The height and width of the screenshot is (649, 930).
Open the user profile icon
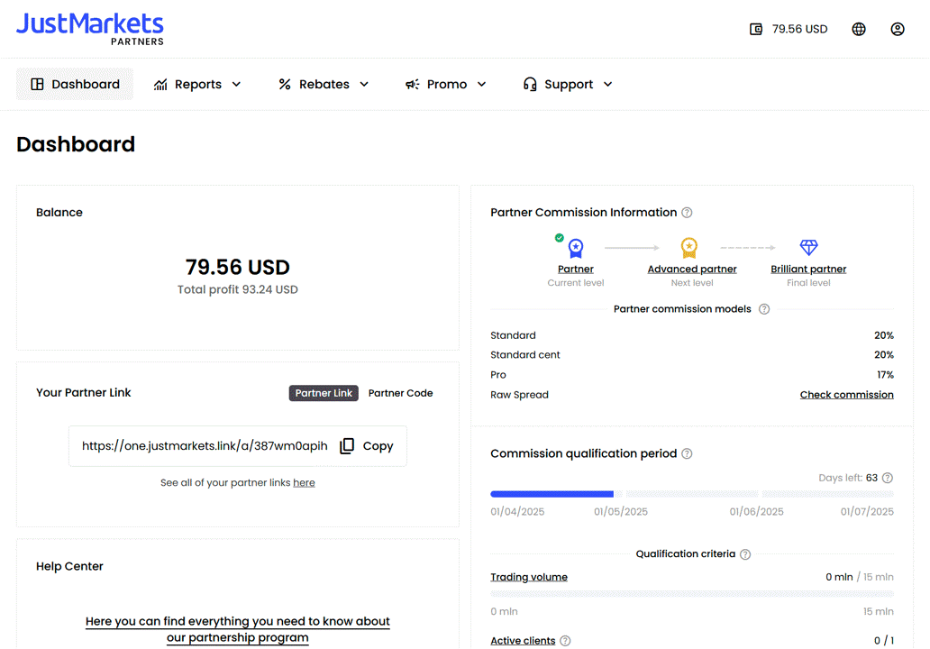898,29
